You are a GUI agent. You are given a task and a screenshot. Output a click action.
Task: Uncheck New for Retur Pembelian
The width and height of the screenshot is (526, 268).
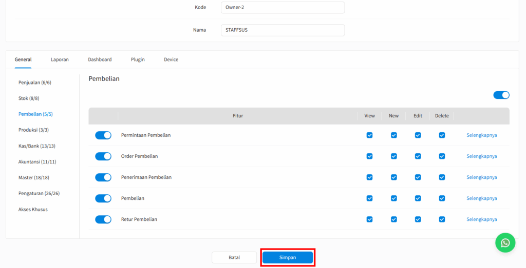click(393, 219)
